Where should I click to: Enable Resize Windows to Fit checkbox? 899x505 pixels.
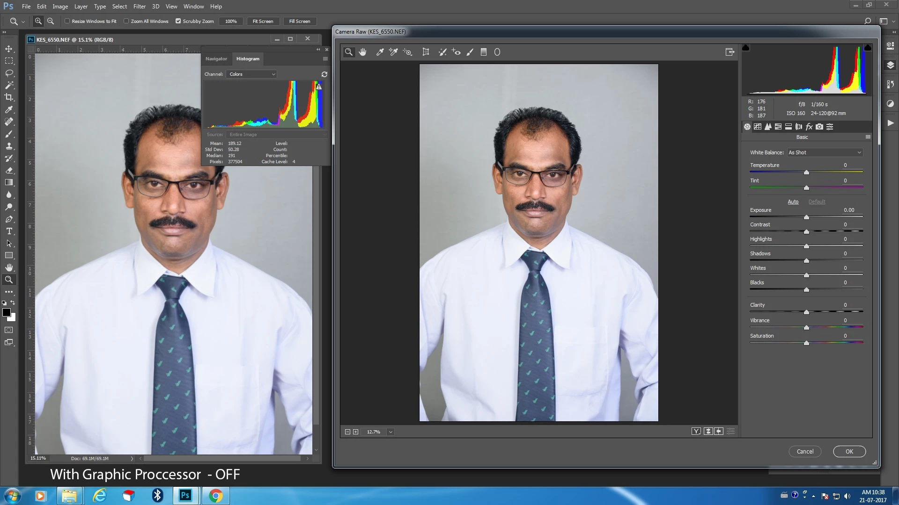tap(67, 21)
